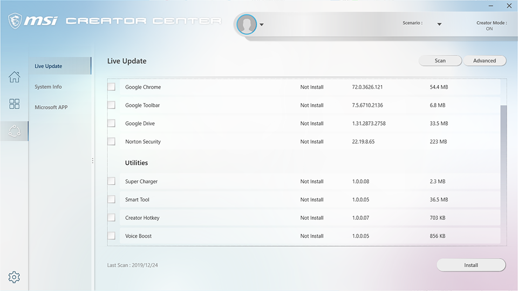Check the Google Drive checkbox

[x=111, y=123]
